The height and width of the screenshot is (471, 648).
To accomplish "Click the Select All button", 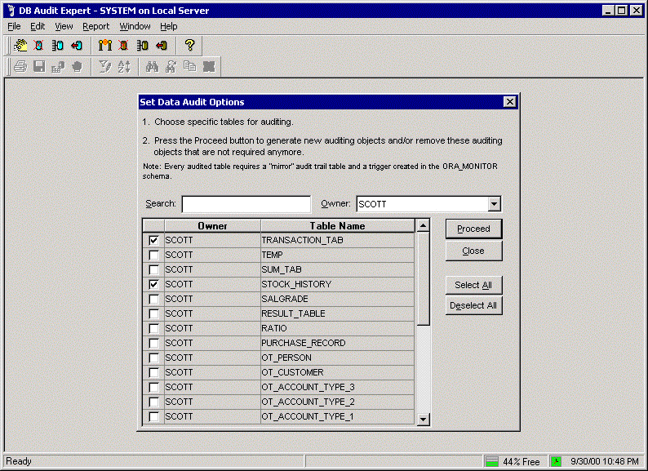I will tap(473, 285).
